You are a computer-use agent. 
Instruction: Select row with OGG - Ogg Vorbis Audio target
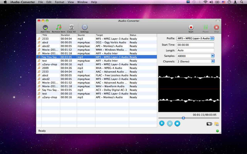pos(97,43)
